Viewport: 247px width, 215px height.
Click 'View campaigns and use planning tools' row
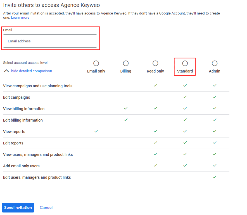[116, 86]
